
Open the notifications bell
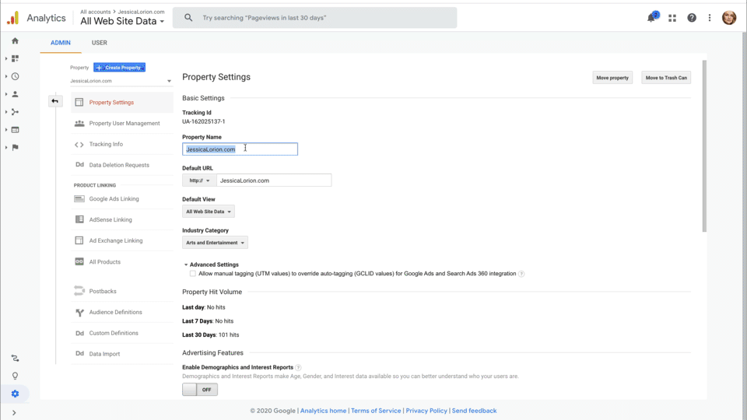pos(651,18)
